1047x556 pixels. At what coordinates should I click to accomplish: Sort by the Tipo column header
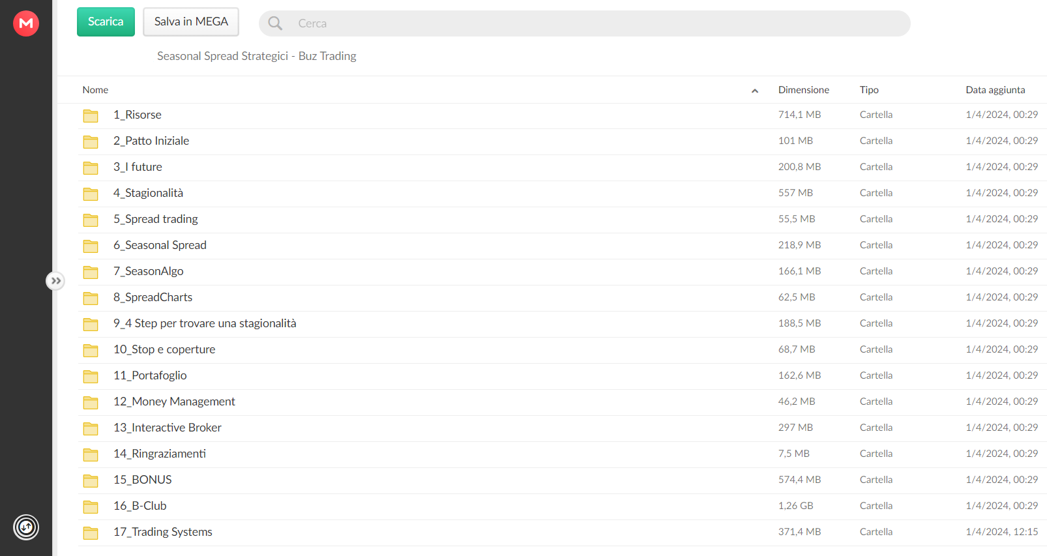[869, 90]
